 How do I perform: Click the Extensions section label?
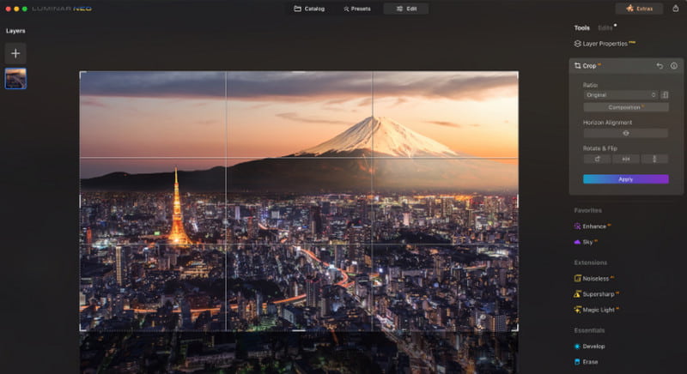(x=590, y=262)
